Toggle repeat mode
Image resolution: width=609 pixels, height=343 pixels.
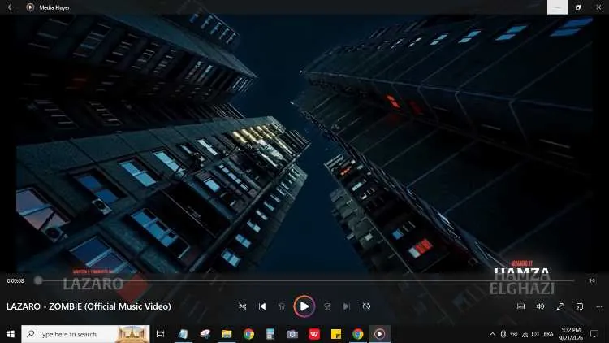pyautogui.click(x=366, y=306)
